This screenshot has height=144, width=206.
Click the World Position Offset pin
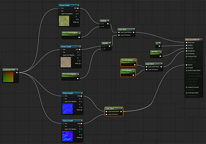pyautogui.click(x=187, y=70)
